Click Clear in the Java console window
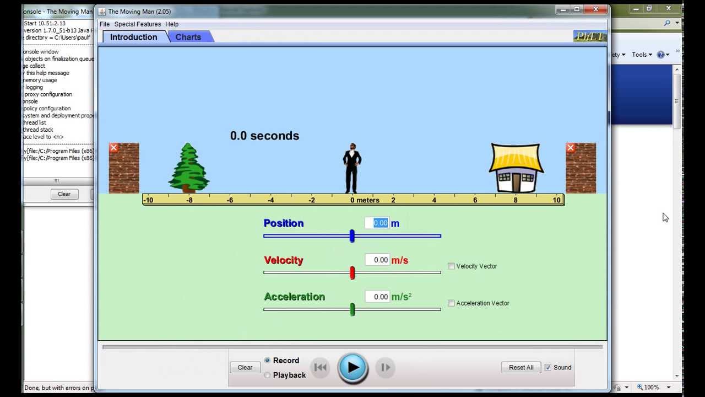Image resolution: width=705 pixels, height=397 pixels. click(64, 194)
